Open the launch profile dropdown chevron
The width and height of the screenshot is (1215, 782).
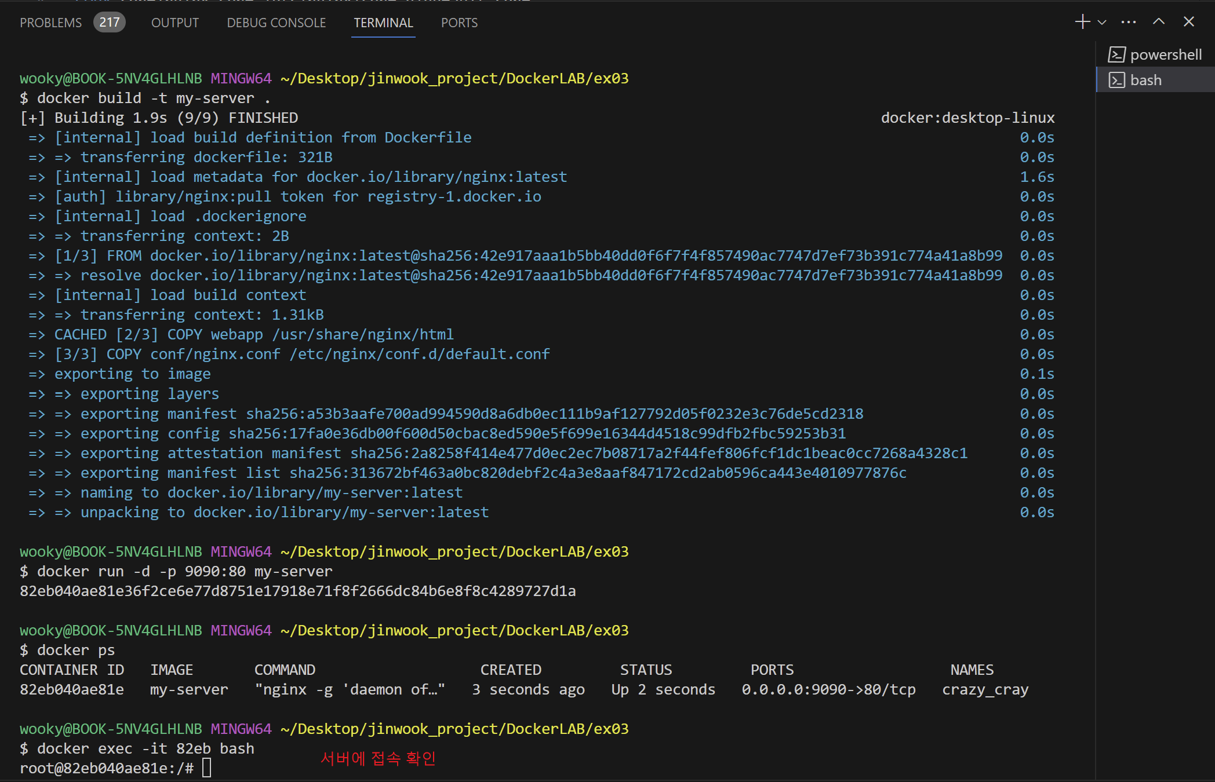pyautogui.click(x=1102, y=23)
